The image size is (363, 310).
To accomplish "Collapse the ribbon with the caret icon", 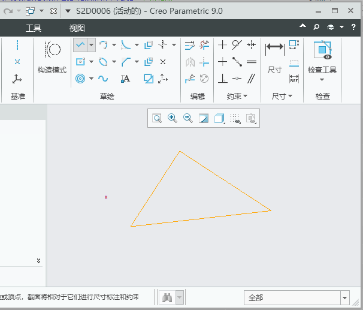I will [x=302, y=26].
